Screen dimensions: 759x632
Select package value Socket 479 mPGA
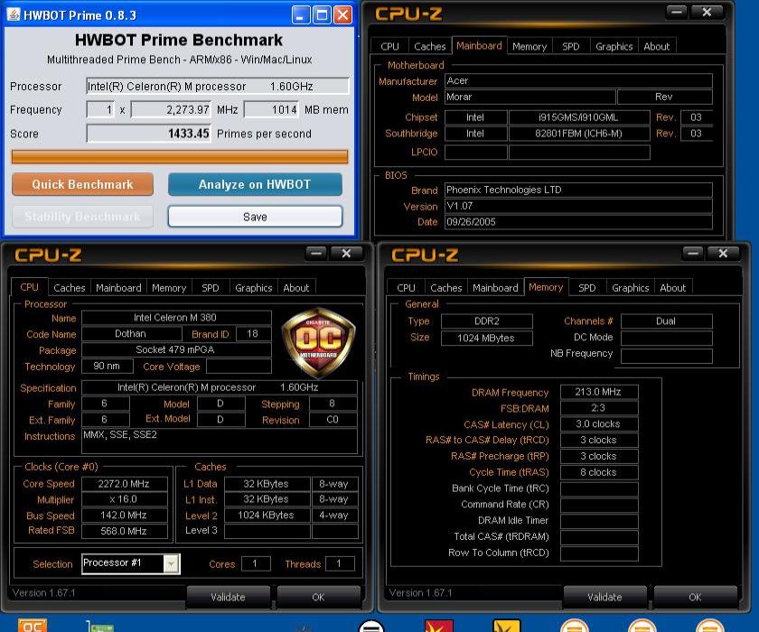click(x=176, y=349)
